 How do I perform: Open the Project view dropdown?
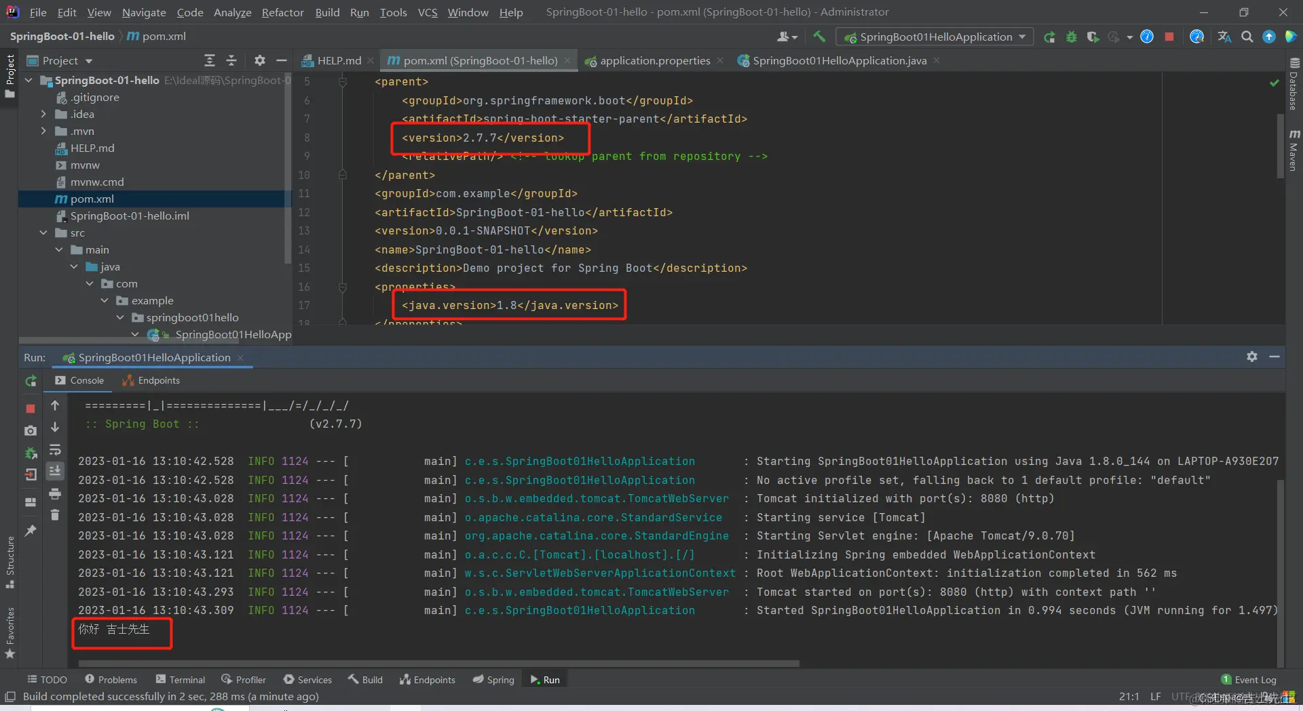point(60,60)
